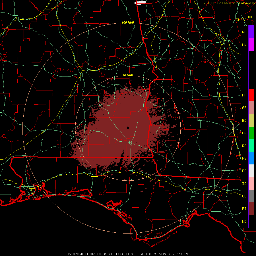Screen dimensions: 256x256
Task: Click the BI dark red legend swatch
Action: pos(251,209)
